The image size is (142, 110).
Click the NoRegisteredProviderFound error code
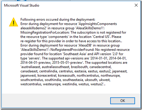coord(72,50)
